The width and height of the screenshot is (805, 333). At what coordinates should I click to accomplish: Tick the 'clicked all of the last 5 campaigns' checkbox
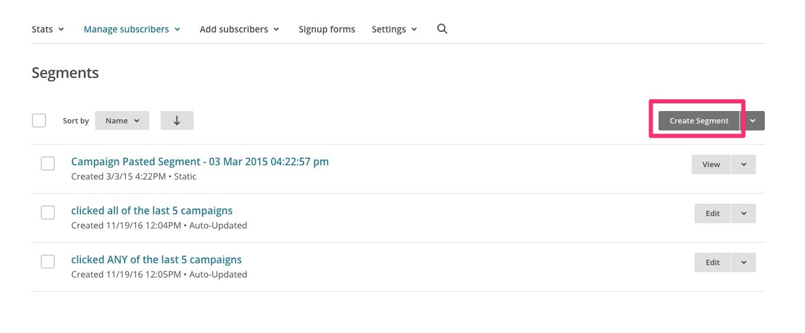click(x=48, y=213)
